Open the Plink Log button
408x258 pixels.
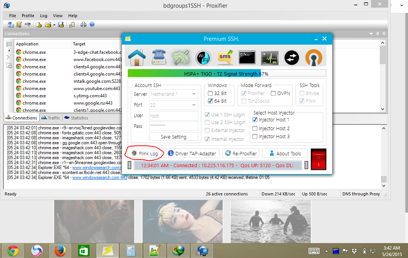click(x=145, y=153)
